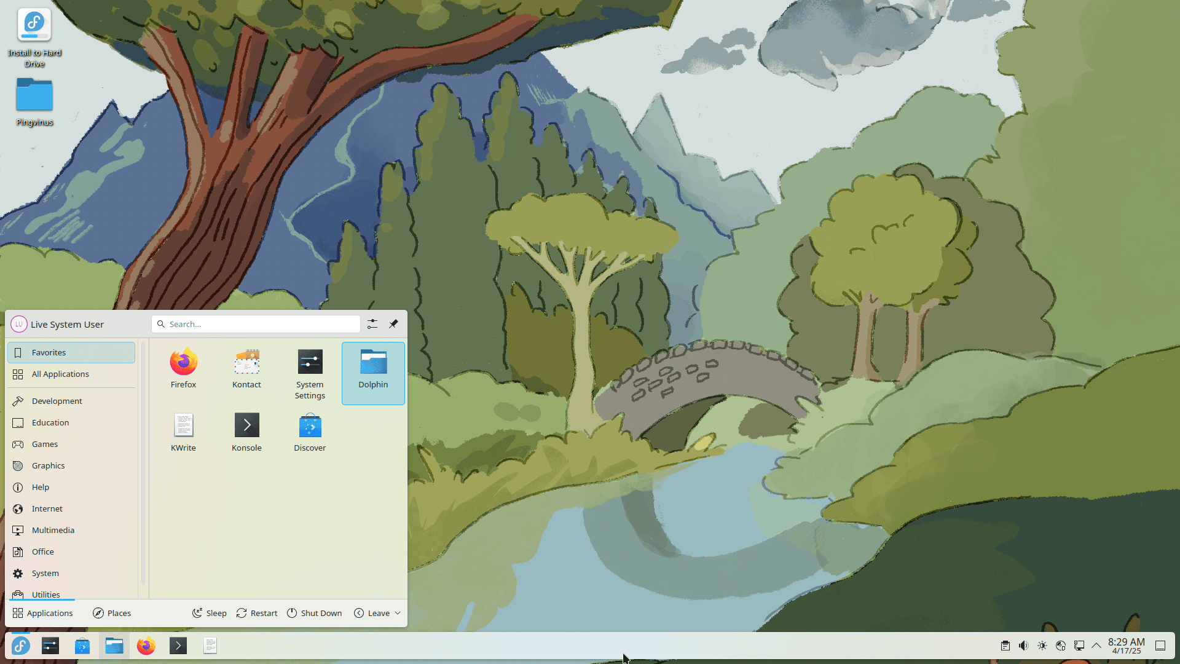Click the Restart button
The image size is (1180, 664).
point(257,613)
